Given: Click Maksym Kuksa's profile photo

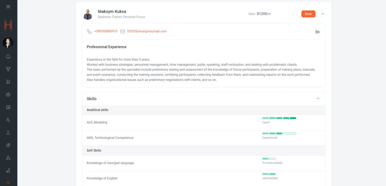Looking at the screenshot, I should (88, 14).
